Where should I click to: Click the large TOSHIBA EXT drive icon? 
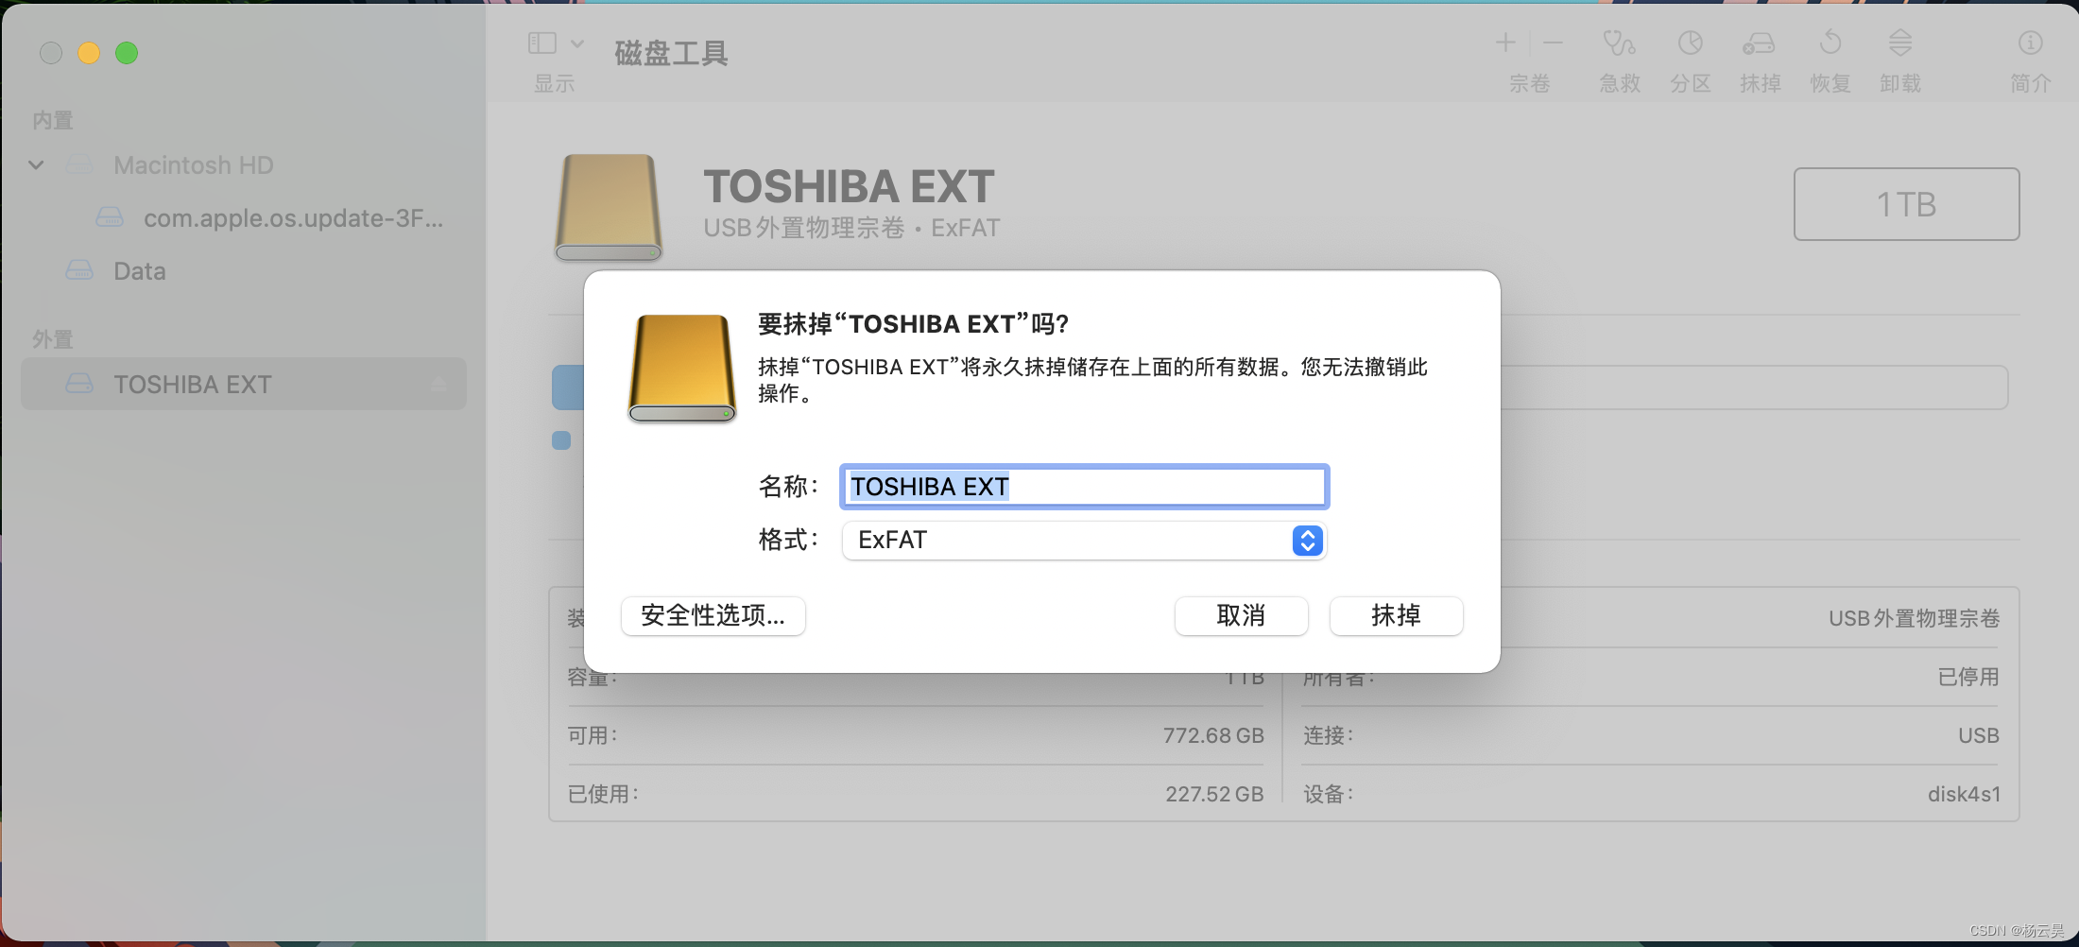(x=609, y=207)
